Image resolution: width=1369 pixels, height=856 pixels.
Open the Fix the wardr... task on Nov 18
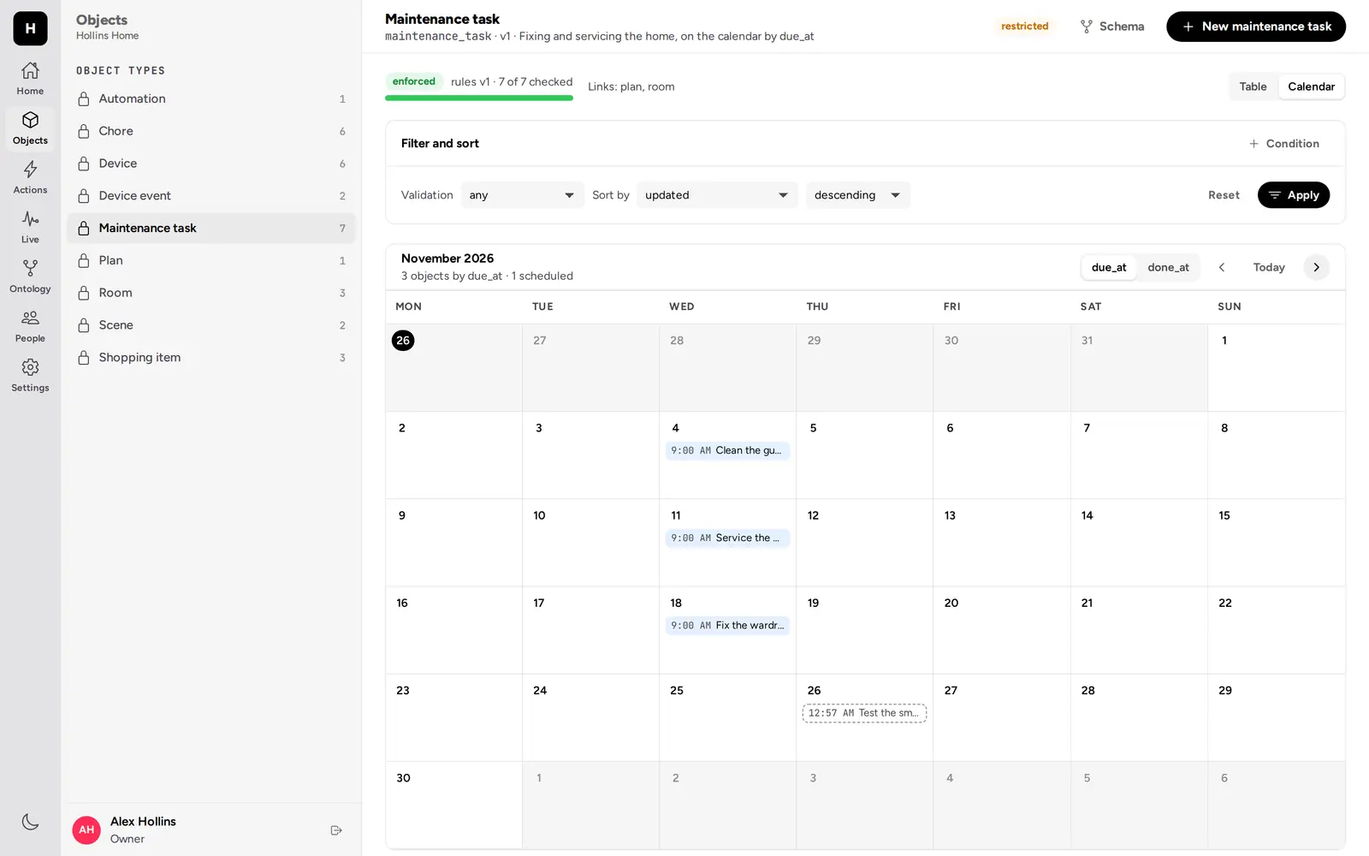pyautogui.click(x=727, y=626)
